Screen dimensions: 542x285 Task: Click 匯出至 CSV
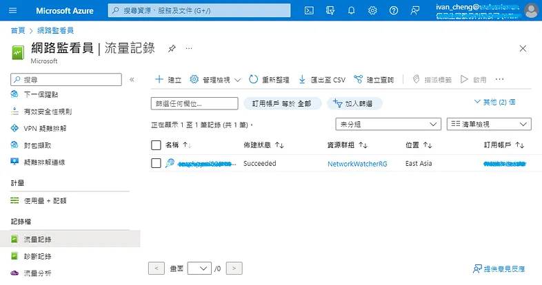click(x=322, y=80)
